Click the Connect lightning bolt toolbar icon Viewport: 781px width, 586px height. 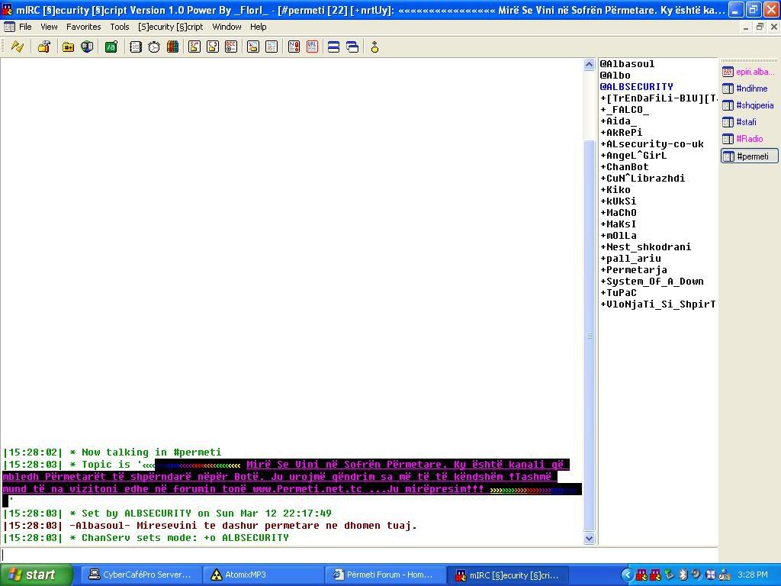[18, 47]
